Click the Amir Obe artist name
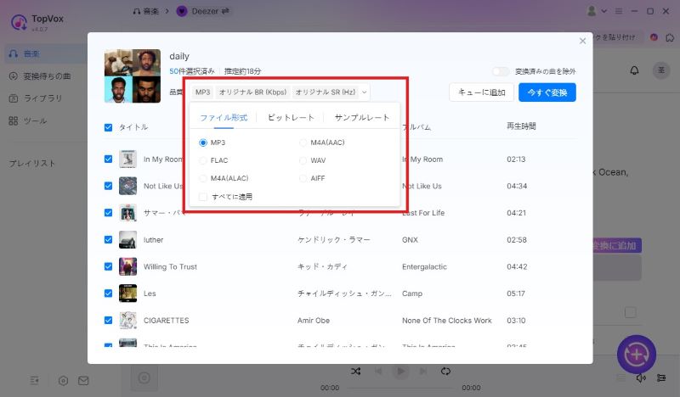The width and height of the screenshot is (680, 397). coord(314,321)
